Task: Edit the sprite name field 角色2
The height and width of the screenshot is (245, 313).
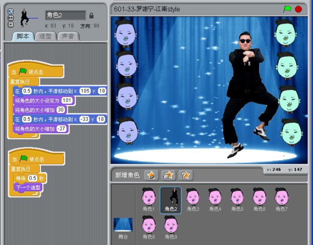Action: point(65,15)
